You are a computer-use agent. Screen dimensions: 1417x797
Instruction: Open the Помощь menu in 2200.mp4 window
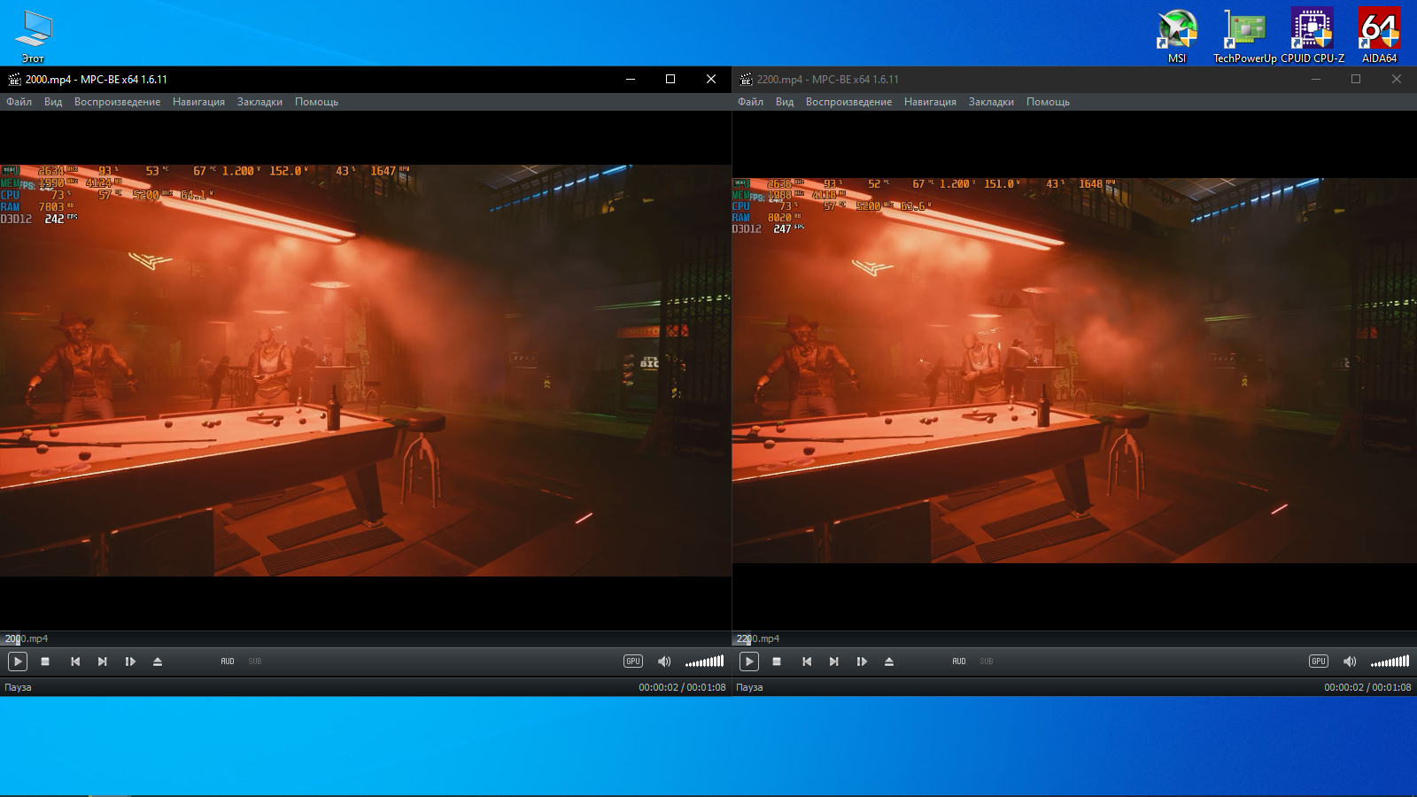click(1048, 102)
